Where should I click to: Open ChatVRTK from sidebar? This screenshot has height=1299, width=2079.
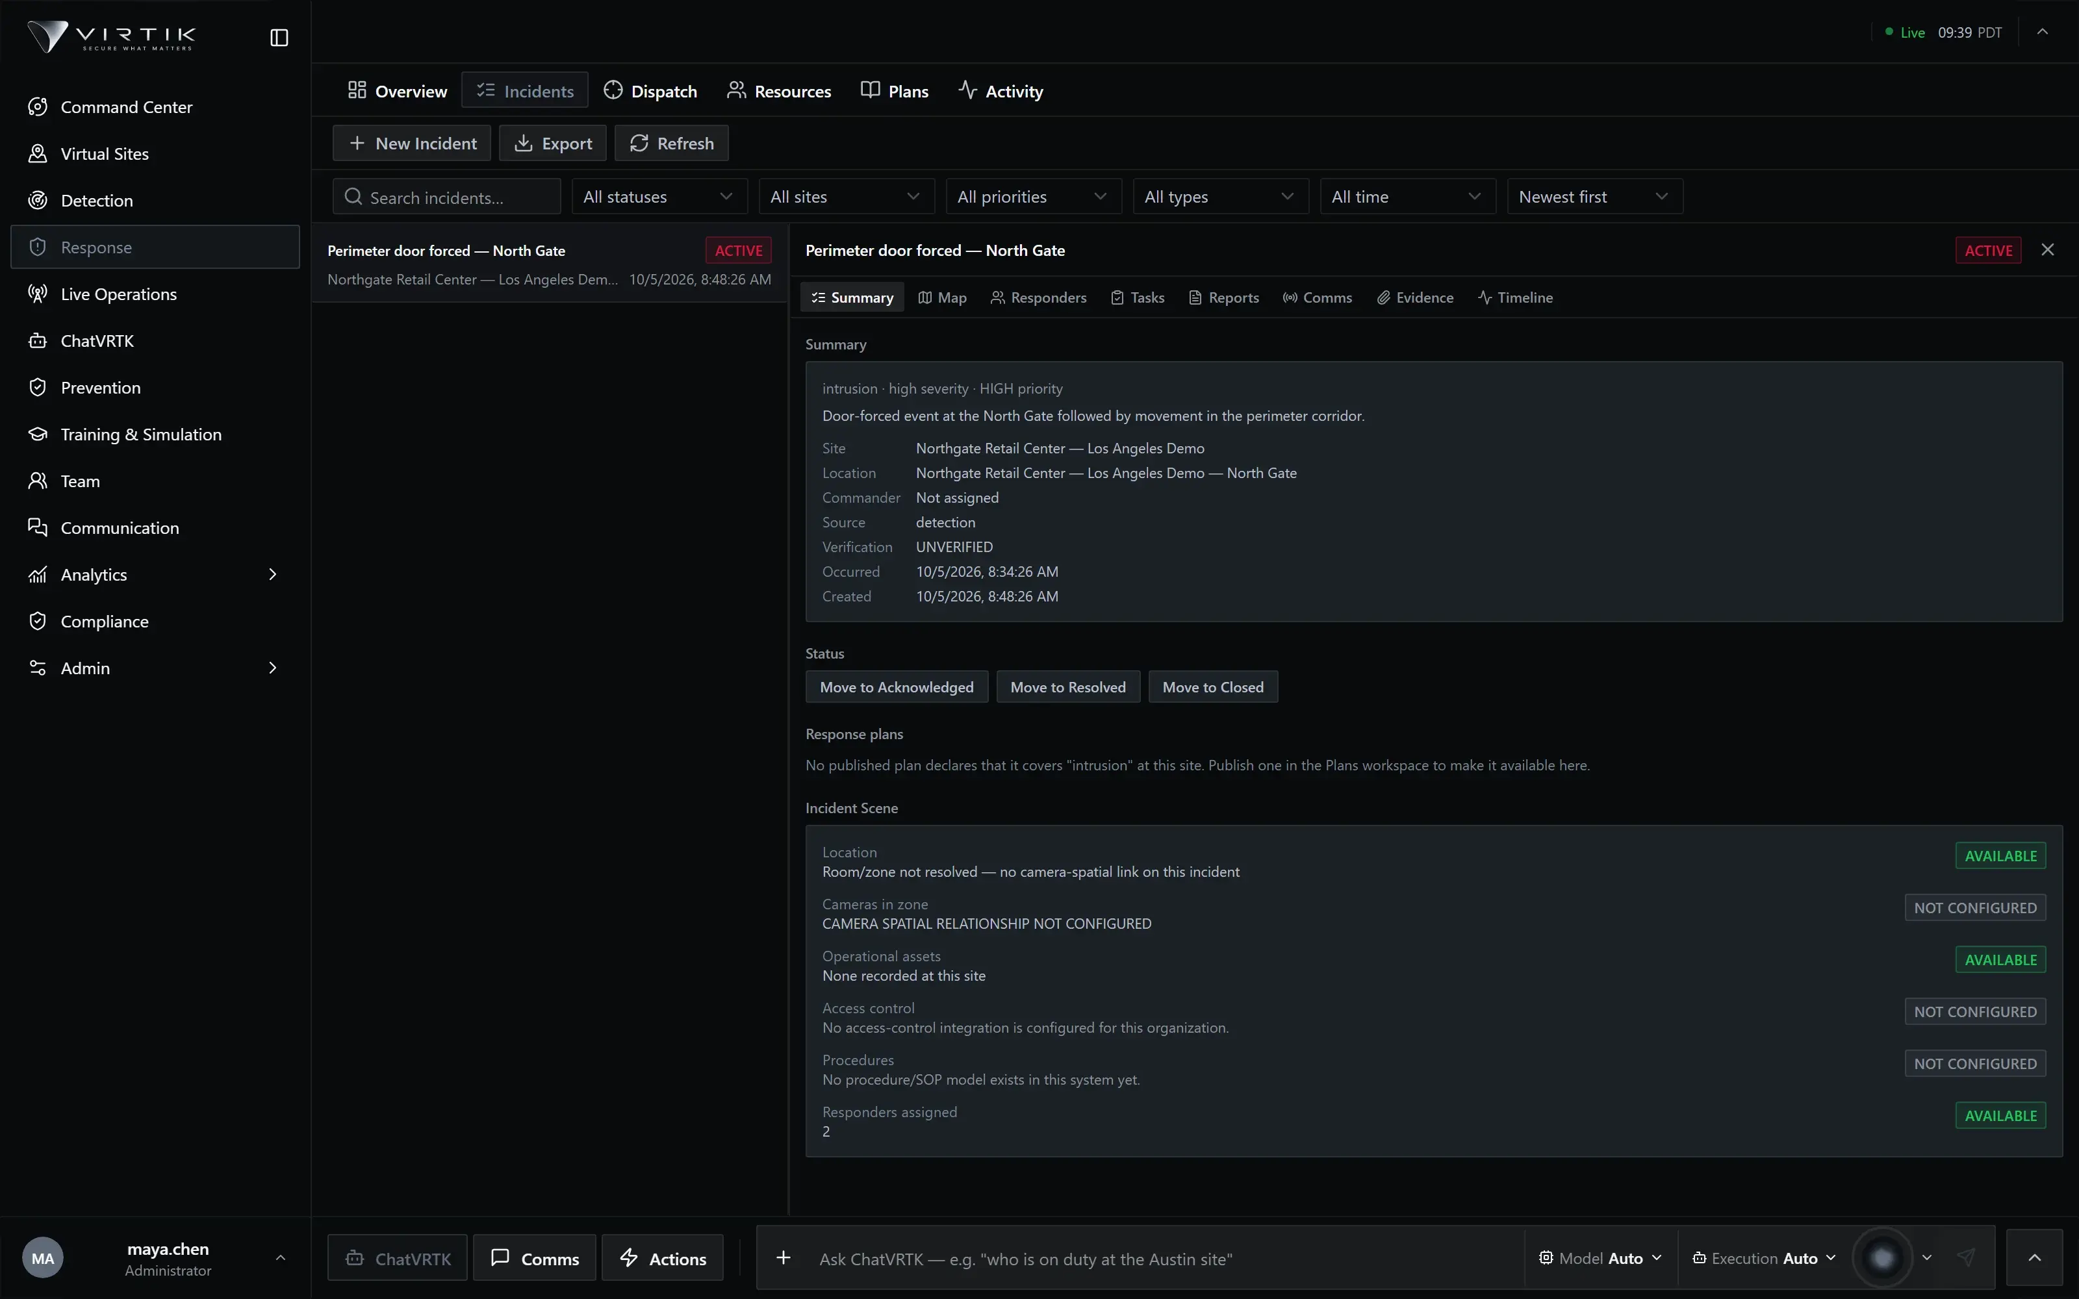(x=155, y=341)
